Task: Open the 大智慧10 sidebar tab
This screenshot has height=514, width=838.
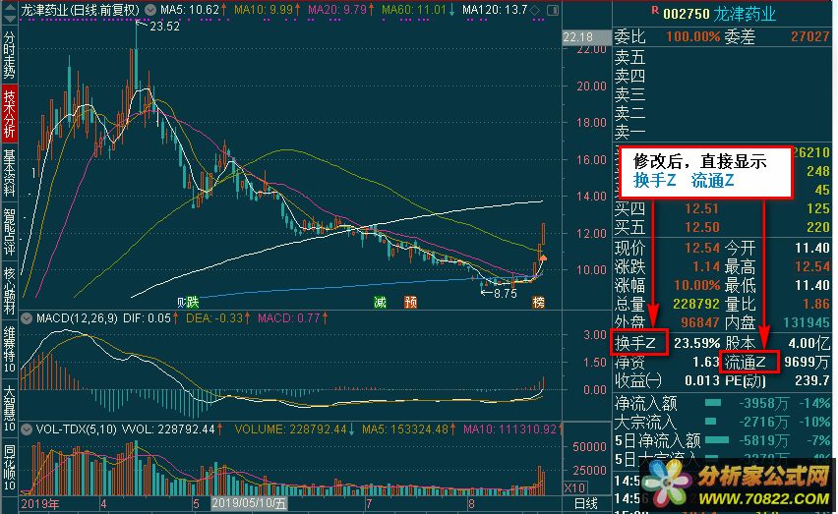Action: coord(9,408)
